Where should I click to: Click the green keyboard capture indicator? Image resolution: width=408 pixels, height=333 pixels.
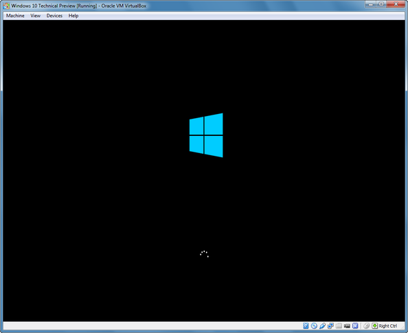(x=375, y=325)
